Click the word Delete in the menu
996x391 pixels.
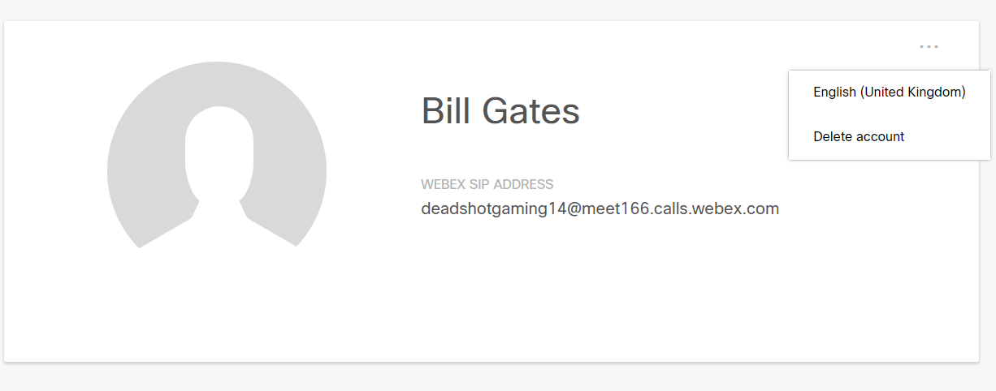(x=832, y=136)
